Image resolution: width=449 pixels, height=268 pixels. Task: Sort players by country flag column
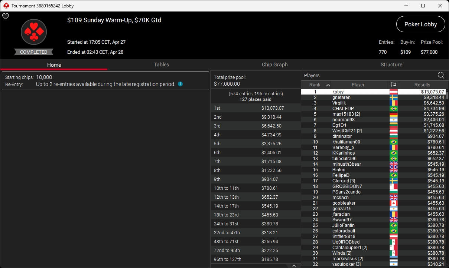point(393,85)
